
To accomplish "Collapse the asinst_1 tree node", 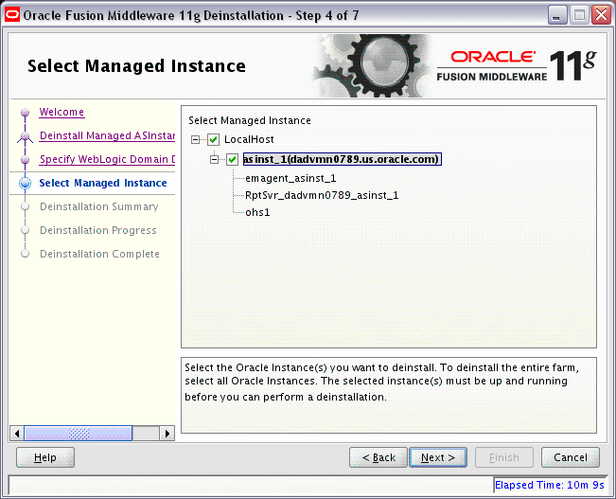I will tap(214, 159).
